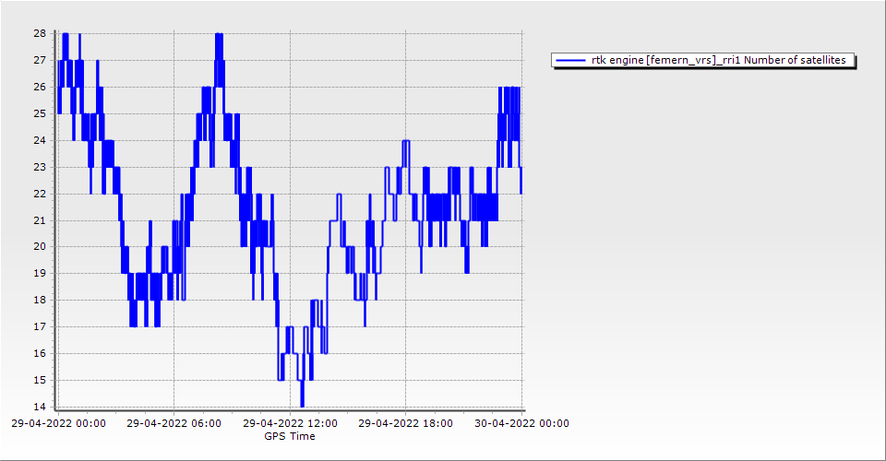Image resolution: width=886 pixels, height=461 pixels.
Task: Click the y-axis tick label 23
Action: point(40,167)
